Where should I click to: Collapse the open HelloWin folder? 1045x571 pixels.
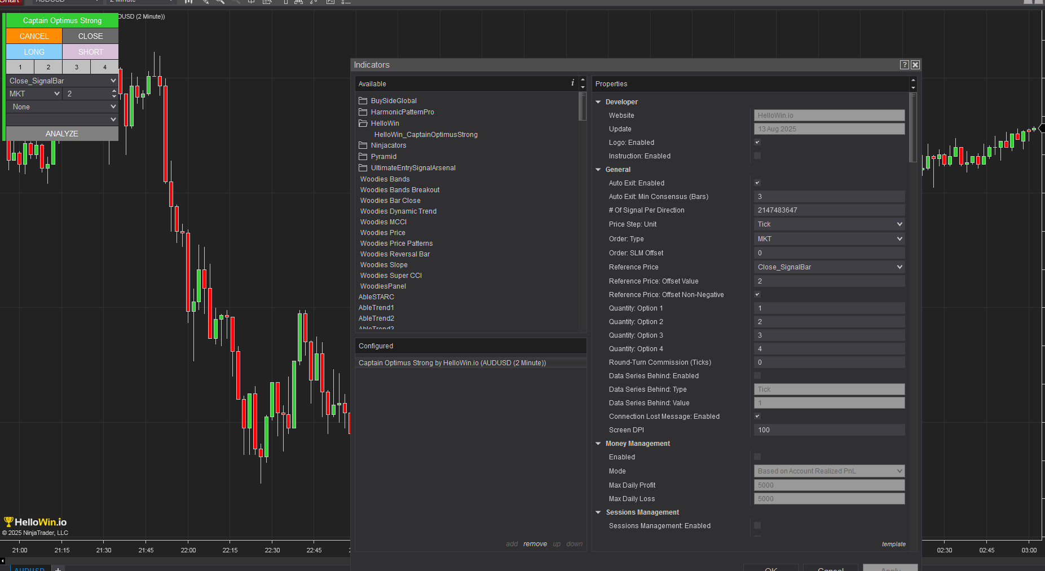point(363,123)
